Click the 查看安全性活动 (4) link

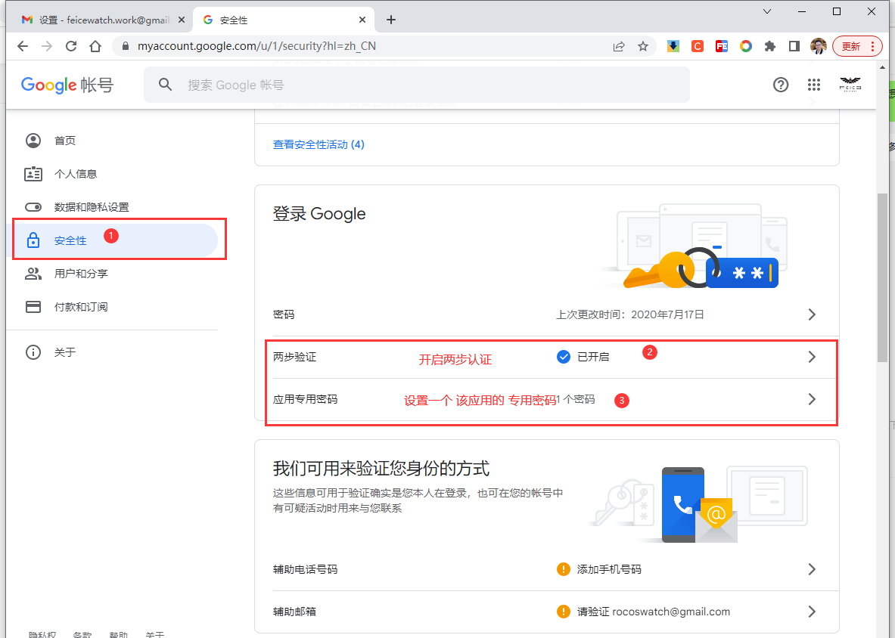pos(319,144)
